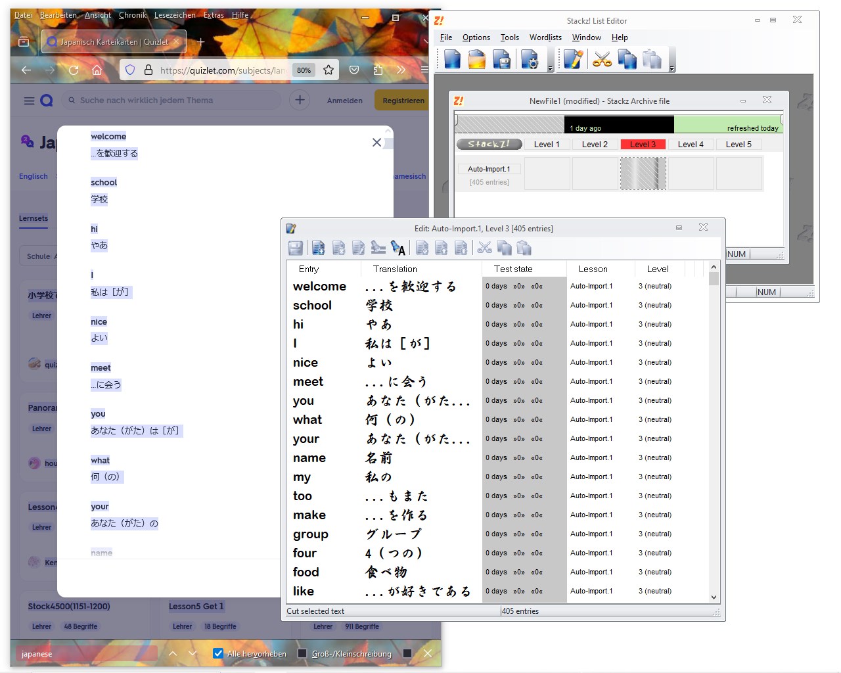Open the Tools menu in Stackz!

click(x=510, y=37)
